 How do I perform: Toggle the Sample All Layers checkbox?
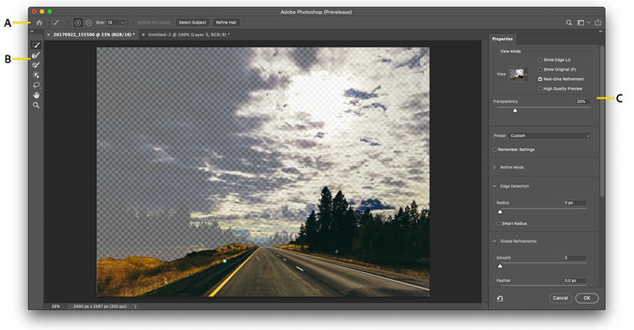pyautogui.click(x=134, y=23)
